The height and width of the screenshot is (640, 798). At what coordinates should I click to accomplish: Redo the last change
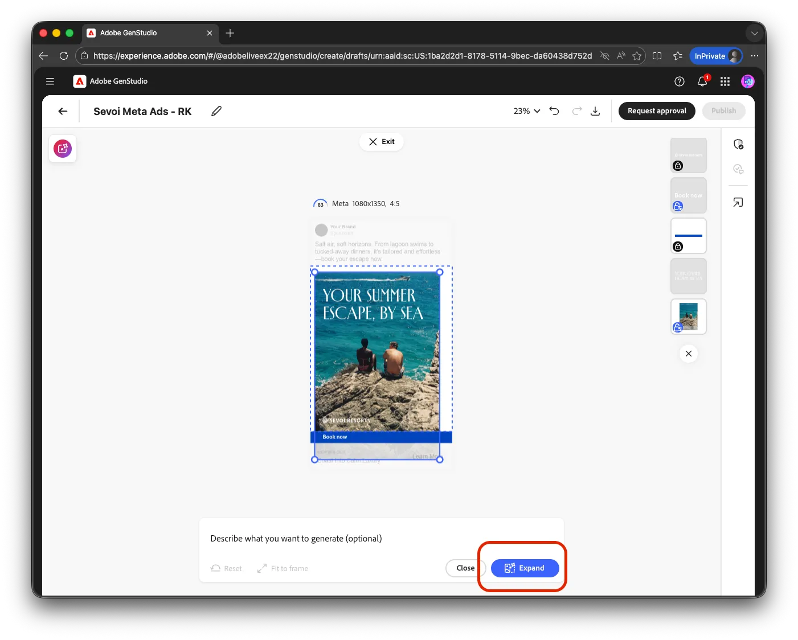[x=577, y=111]
